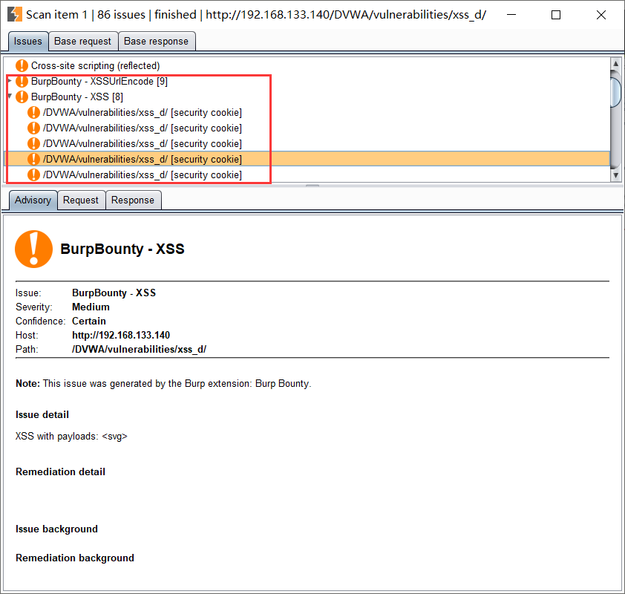The height and width of the screenshot is (594, 625).
Task: Click the large orange advisory exclamation icon
Action: point(34,249)
